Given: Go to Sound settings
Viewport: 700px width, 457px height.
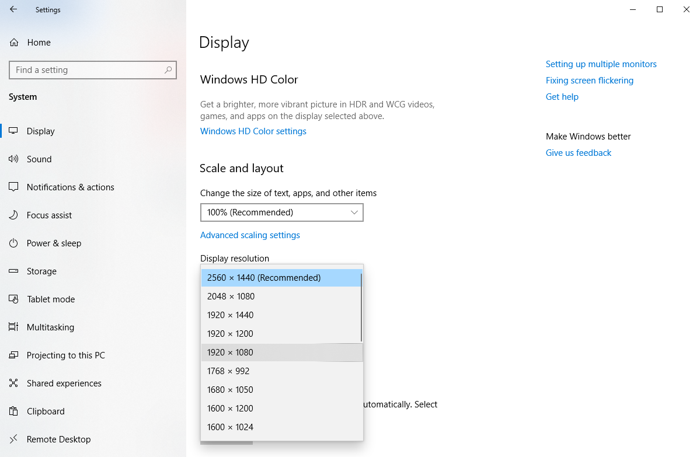Looking at the screenshot, I should (93, 159).
